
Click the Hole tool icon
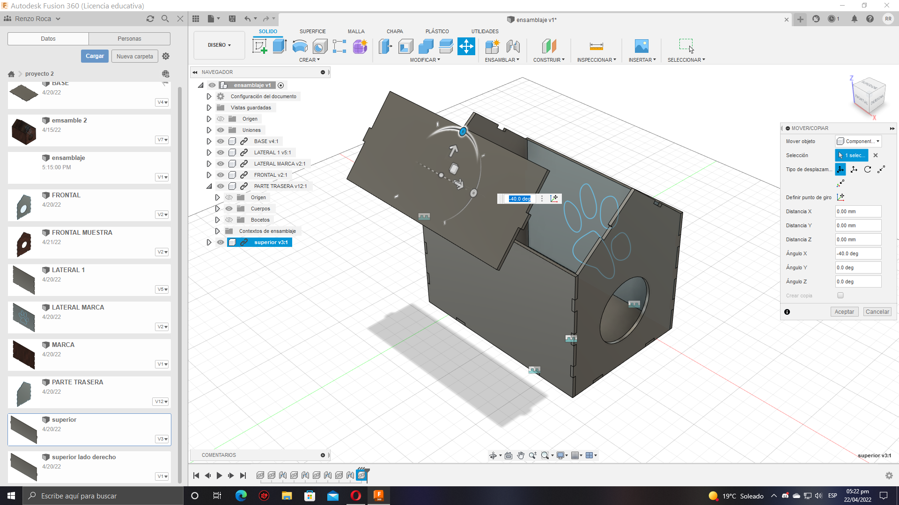pyautogui.click(x=320, y=46)
